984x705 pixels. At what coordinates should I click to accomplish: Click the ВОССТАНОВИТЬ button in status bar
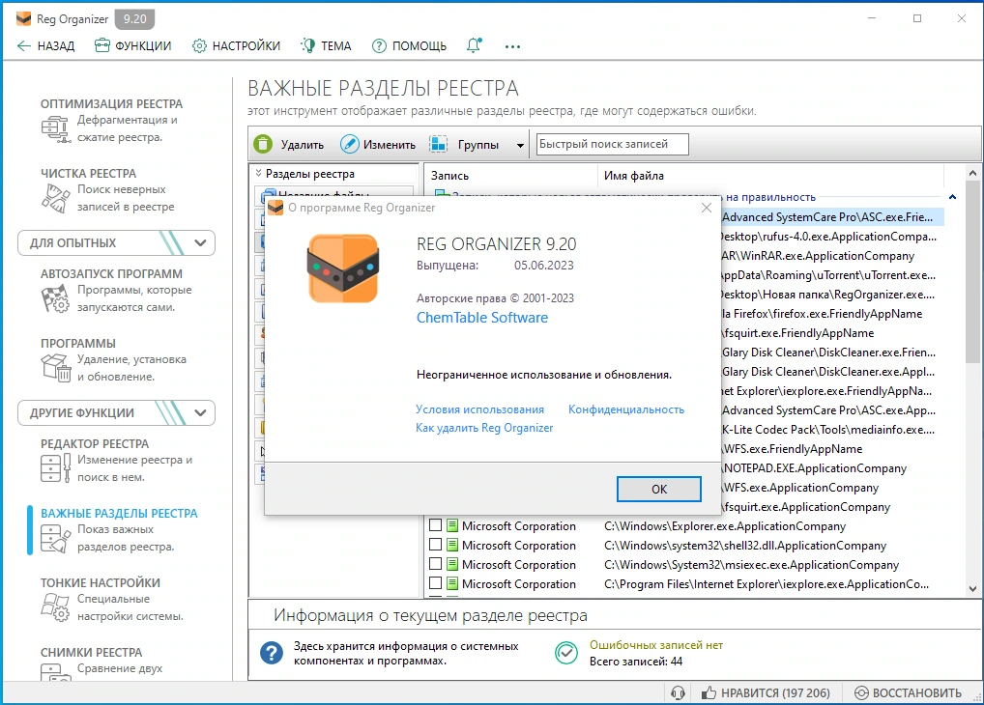pos(908,693)
